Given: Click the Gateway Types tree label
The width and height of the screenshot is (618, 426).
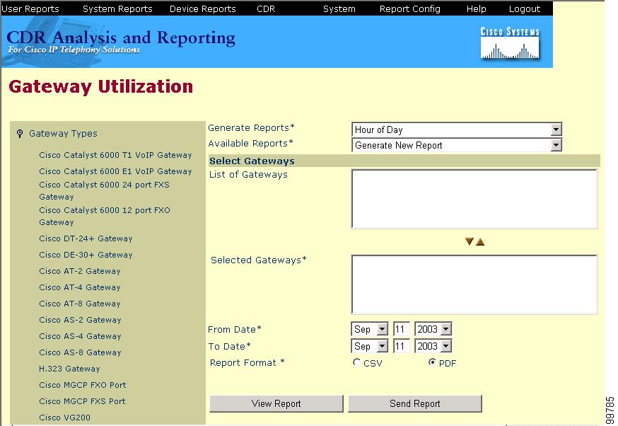Looking at the screenshot, I should tap(63, 133).
